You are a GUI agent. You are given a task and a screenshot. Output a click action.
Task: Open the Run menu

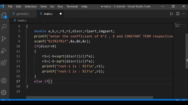pos(60,6)
